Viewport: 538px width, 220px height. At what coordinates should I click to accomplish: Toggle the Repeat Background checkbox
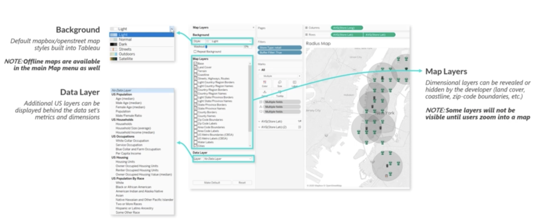pyautogui.click(x=195, y=51)
